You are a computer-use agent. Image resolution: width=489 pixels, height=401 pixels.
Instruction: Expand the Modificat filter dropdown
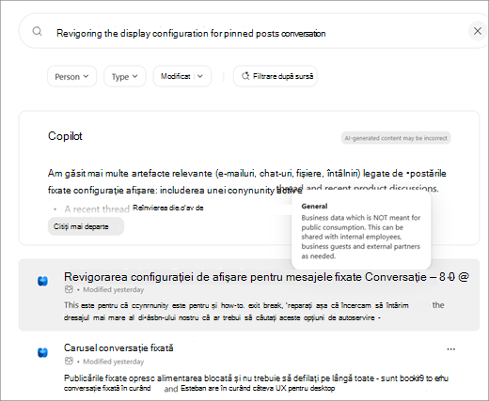click(181, 76)
